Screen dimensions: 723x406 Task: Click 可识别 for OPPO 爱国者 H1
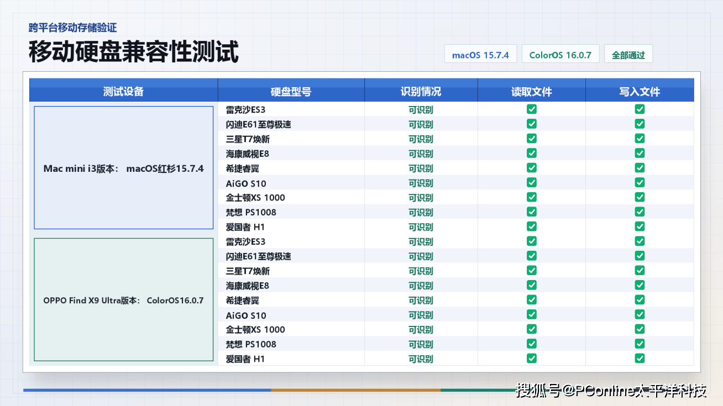[421, 359]
